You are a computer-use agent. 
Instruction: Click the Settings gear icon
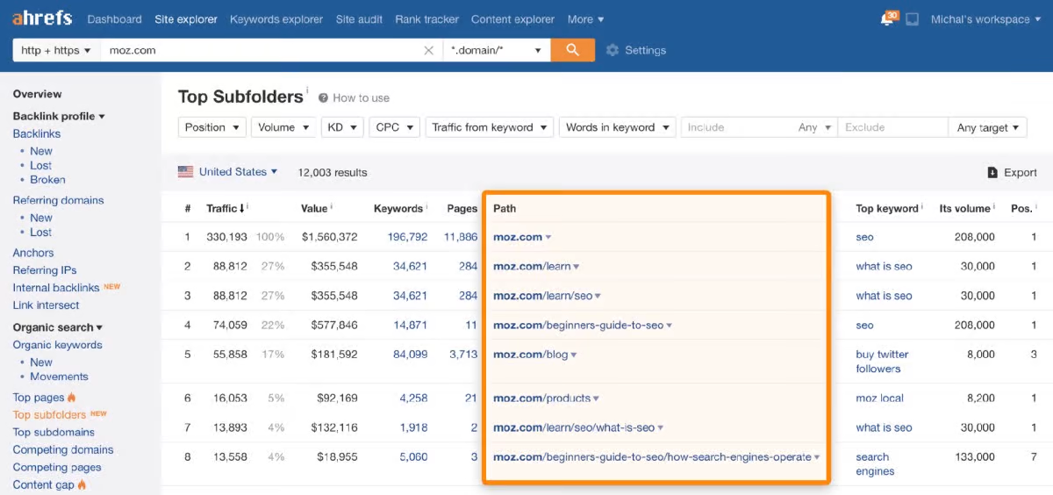[612, 51]
